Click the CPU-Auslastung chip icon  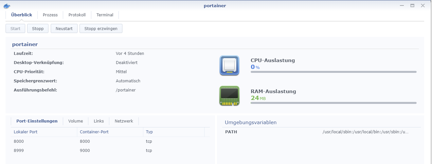[229, 65]
